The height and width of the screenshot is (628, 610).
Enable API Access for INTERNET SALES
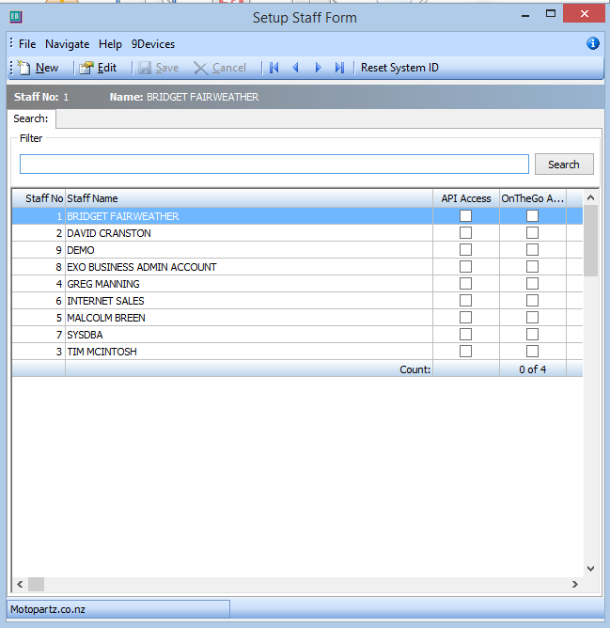coord(465,301)
